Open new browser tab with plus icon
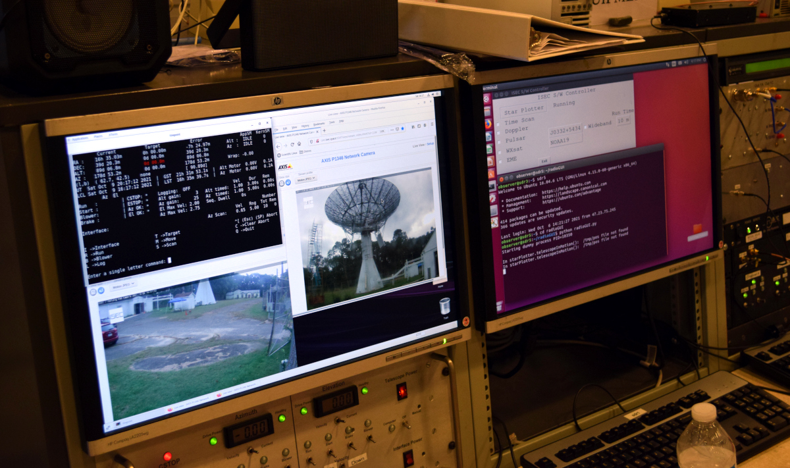Screen dimensions: 790x468 [323, 131]
